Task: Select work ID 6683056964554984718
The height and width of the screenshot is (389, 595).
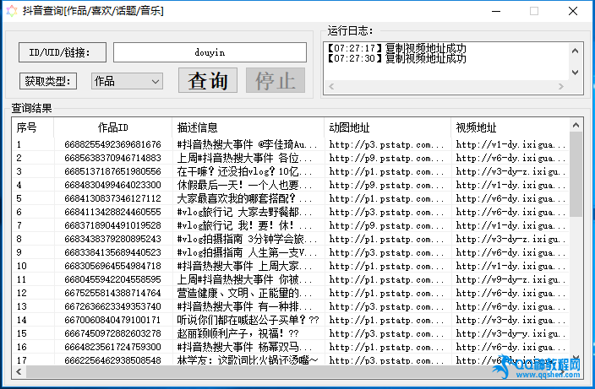Action: click(112, 266)
